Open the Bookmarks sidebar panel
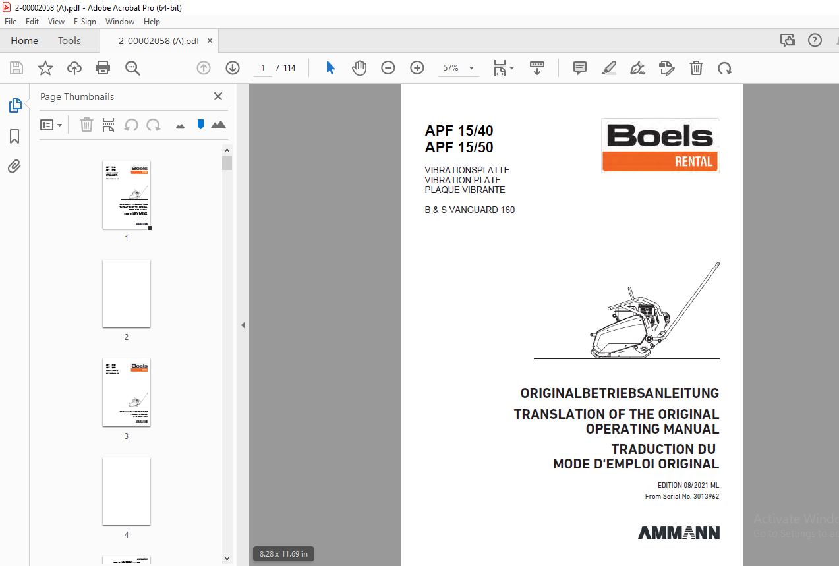Viewport: 839px width, 566px height. tap(14, 136)
